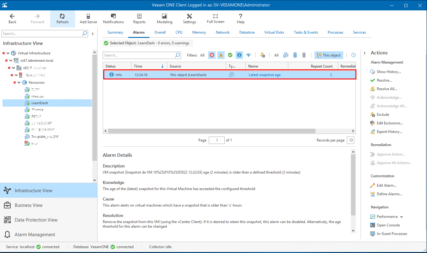This screenshot has width=427, height=253.
Task: Toggle the errors filter red X
Action: 212,55
